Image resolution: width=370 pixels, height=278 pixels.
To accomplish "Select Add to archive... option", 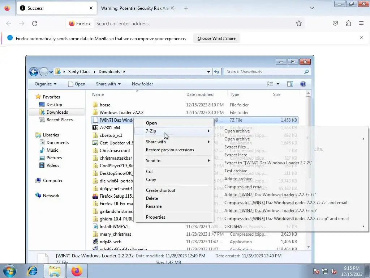I will (240, 179).
